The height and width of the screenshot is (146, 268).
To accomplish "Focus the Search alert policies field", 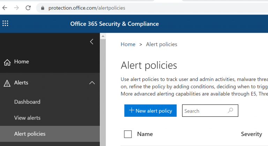I will [210, 111].
